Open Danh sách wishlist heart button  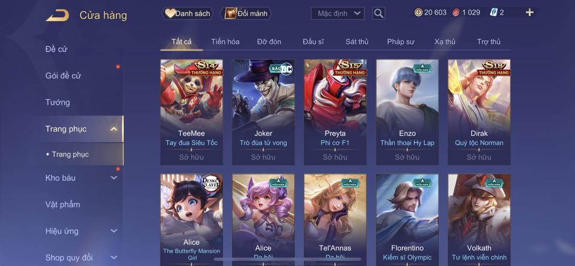pyautogui.click(x=187, y=14)
